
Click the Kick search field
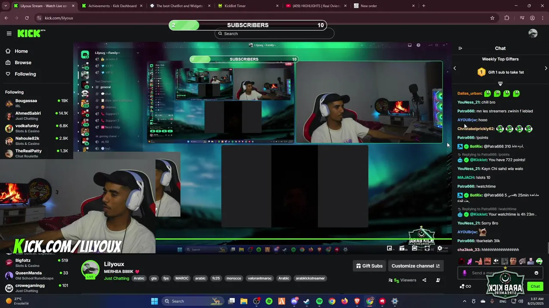coord(274,34)
